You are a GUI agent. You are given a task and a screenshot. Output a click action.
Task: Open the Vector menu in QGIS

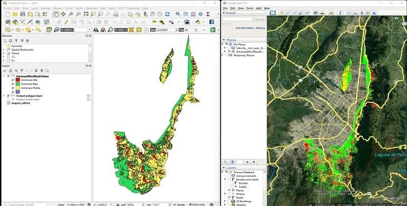(69, 8)
